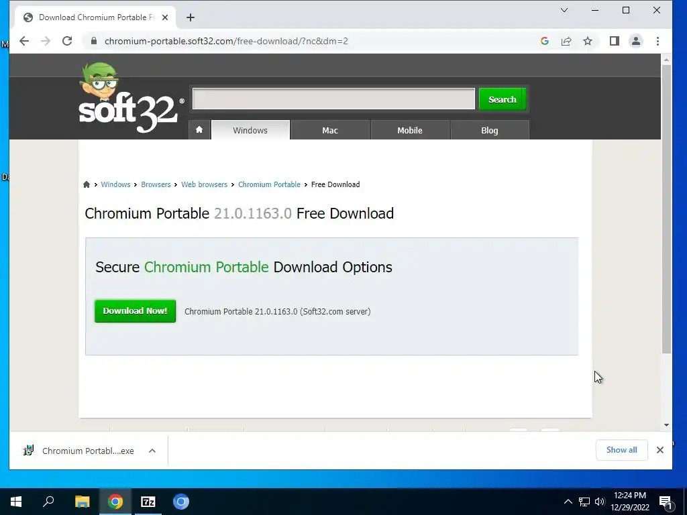Close the Download Chromium Portable tab
This screenshot has width=687, height=515.
tap(165, 17)
